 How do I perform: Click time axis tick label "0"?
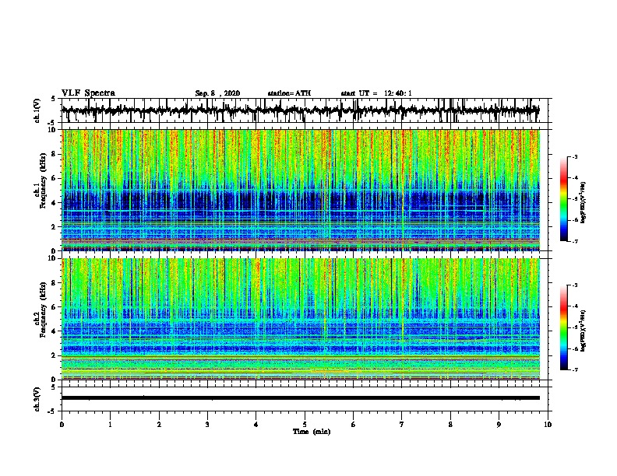click(x=62, y=425)
